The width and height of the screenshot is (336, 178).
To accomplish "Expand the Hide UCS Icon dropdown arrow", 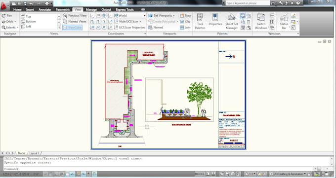I will (x=140, y=21).
